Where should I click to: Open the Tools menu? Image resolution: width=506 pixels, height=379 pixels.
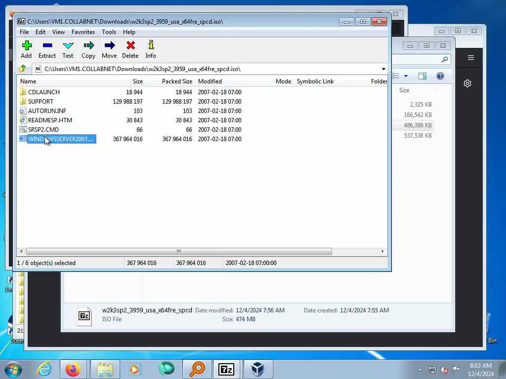[x=109, y=32]
